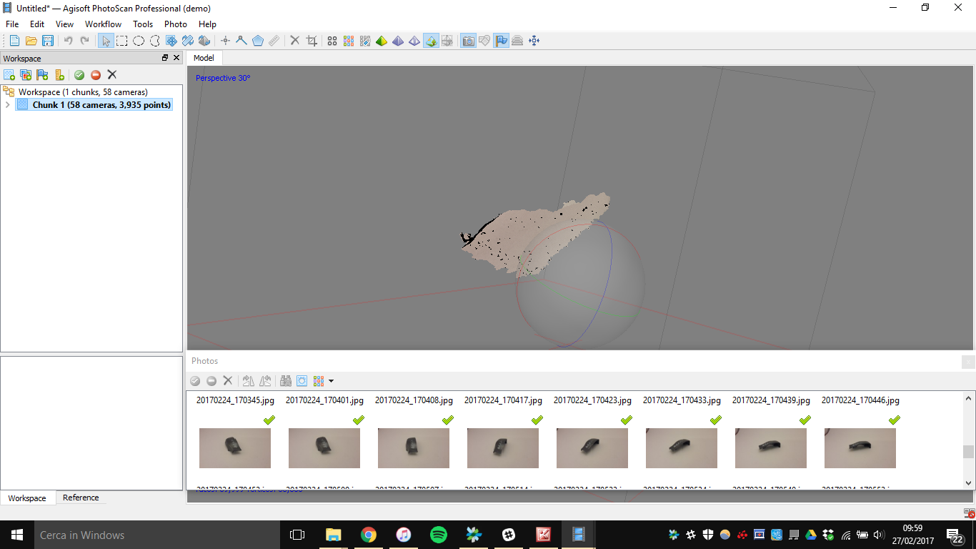Open the Workflow menu

click(104, 24)
